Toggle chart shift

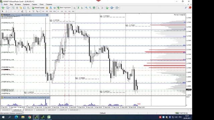102,8
